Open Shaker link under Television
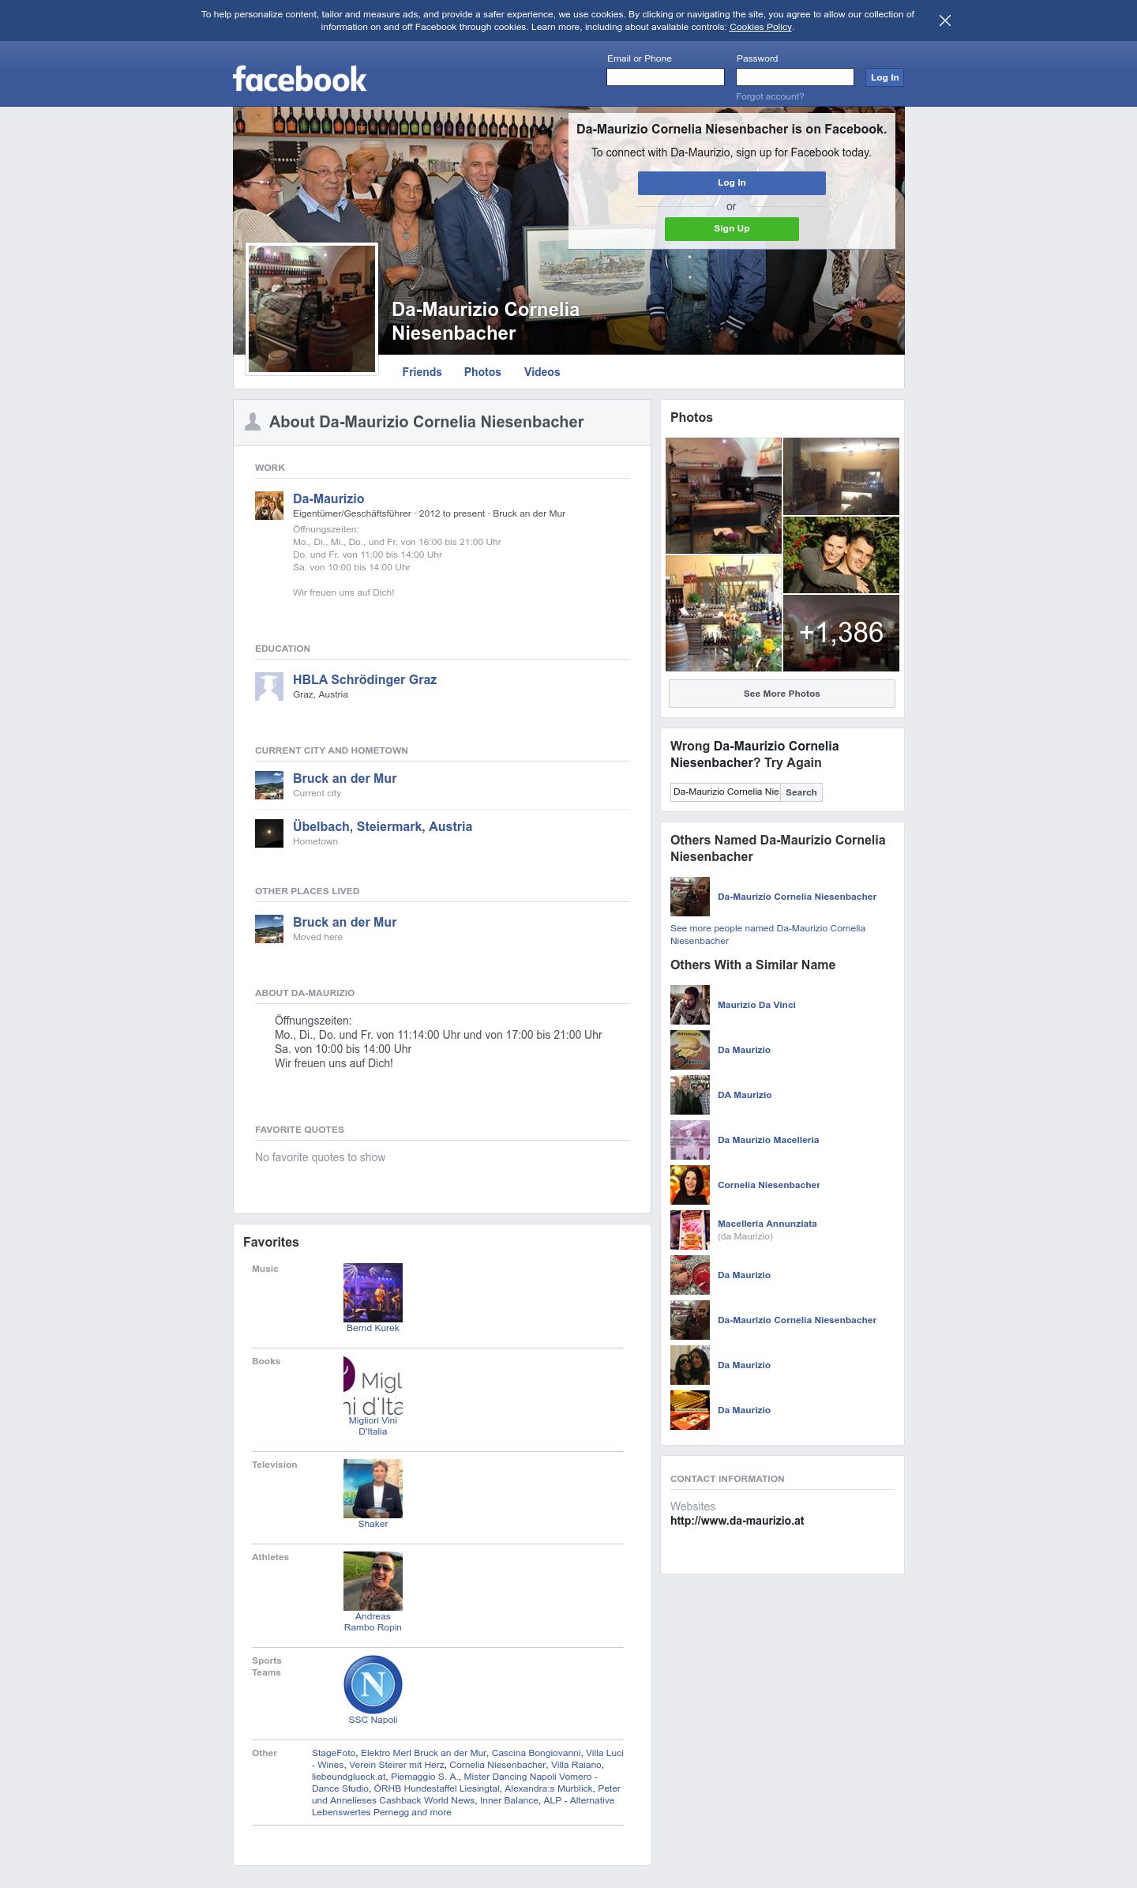Viewport: 1137px width, 1888px height. pos(373,1524)
